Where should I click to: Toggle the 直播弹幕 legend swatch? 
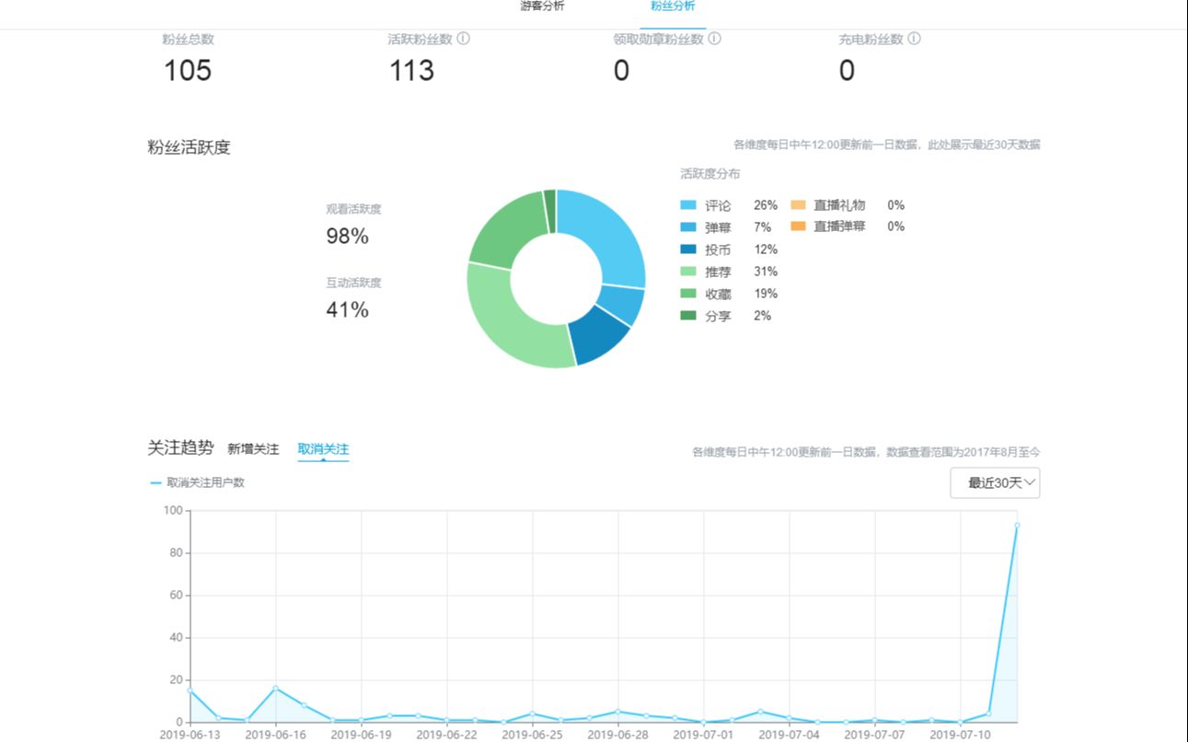(798, 226)
